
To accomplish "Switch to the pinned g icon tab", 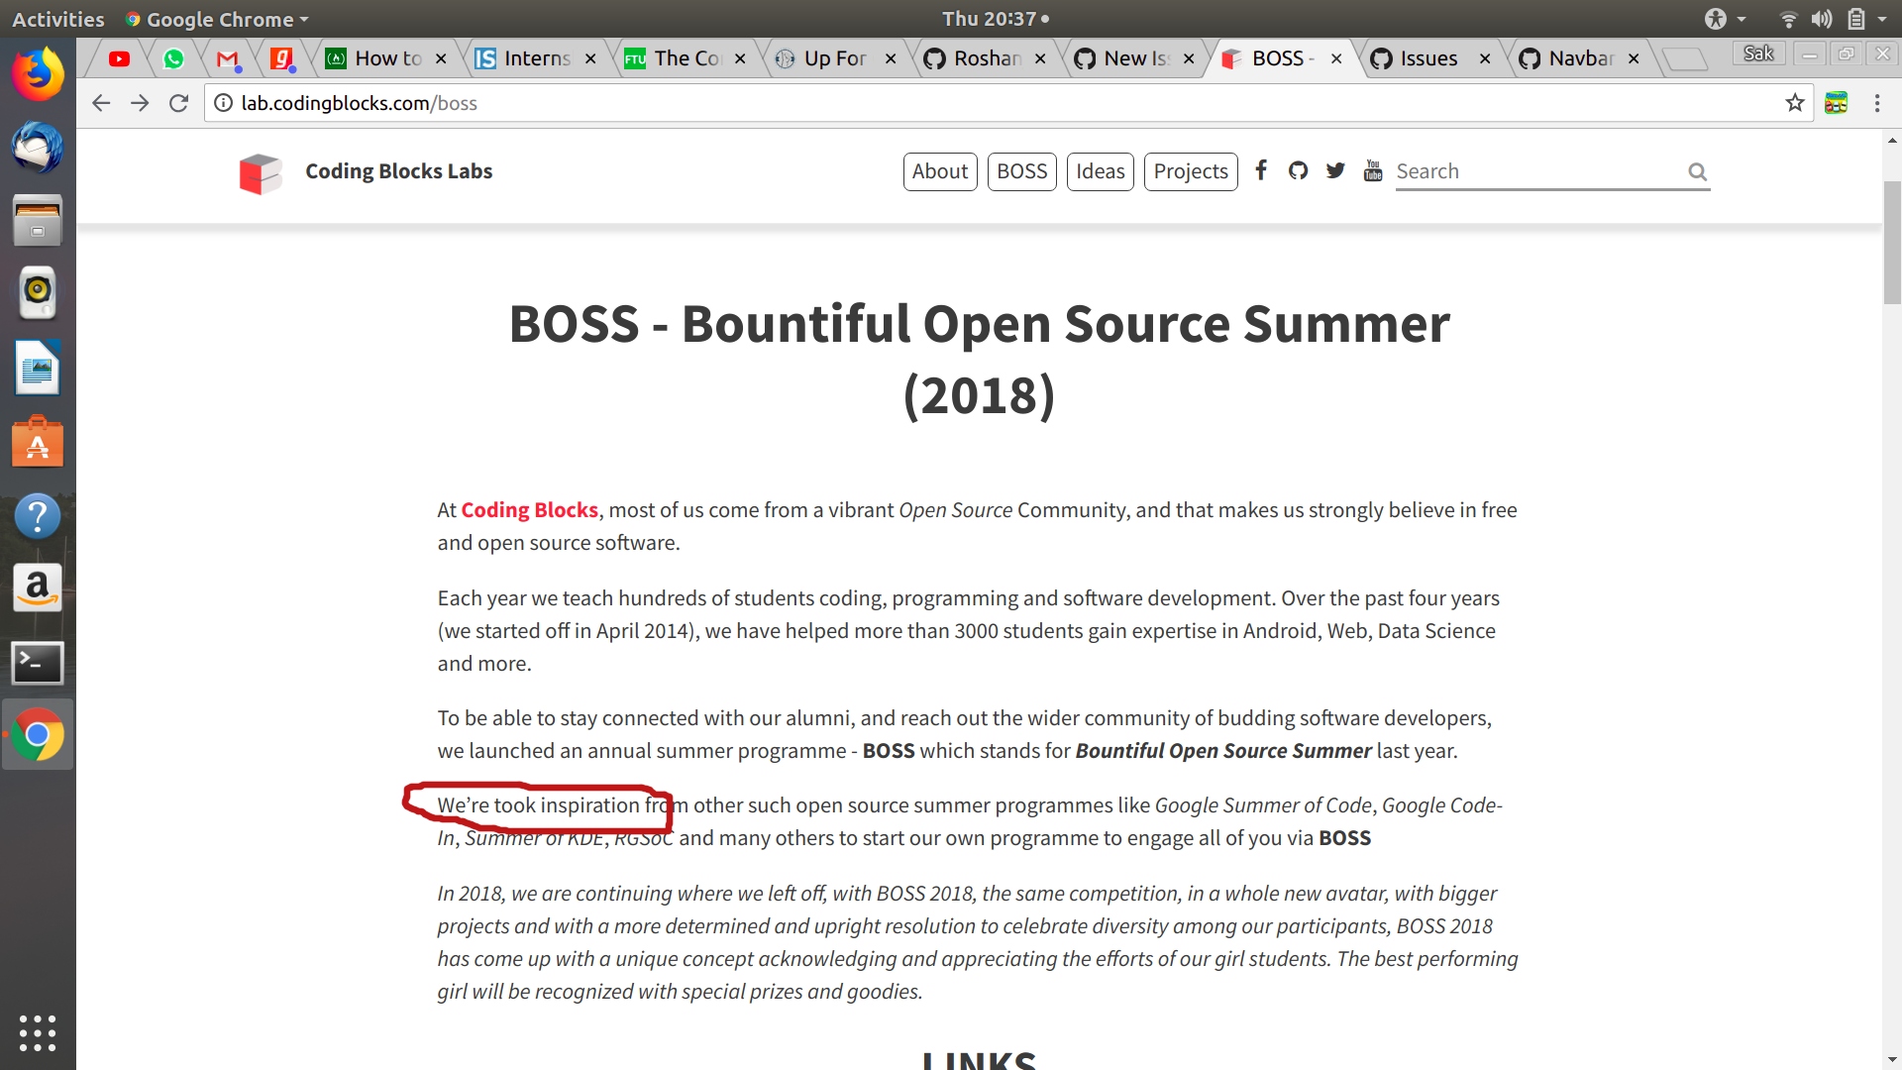I will (x=281, y=58).
